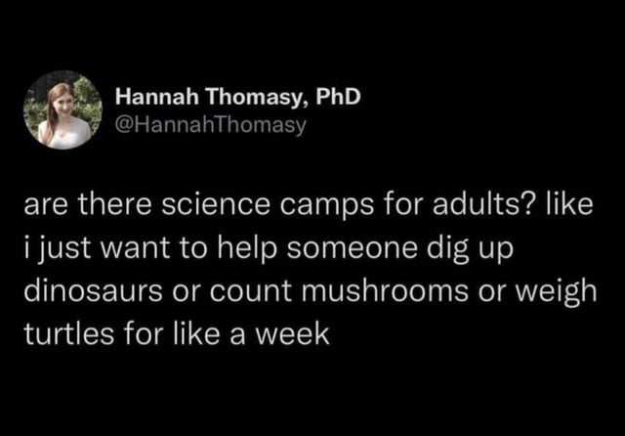The width and height of the screenshot is (625, 436).
Task: Select the word "someone" in the tweet
Action: [352, 247]
